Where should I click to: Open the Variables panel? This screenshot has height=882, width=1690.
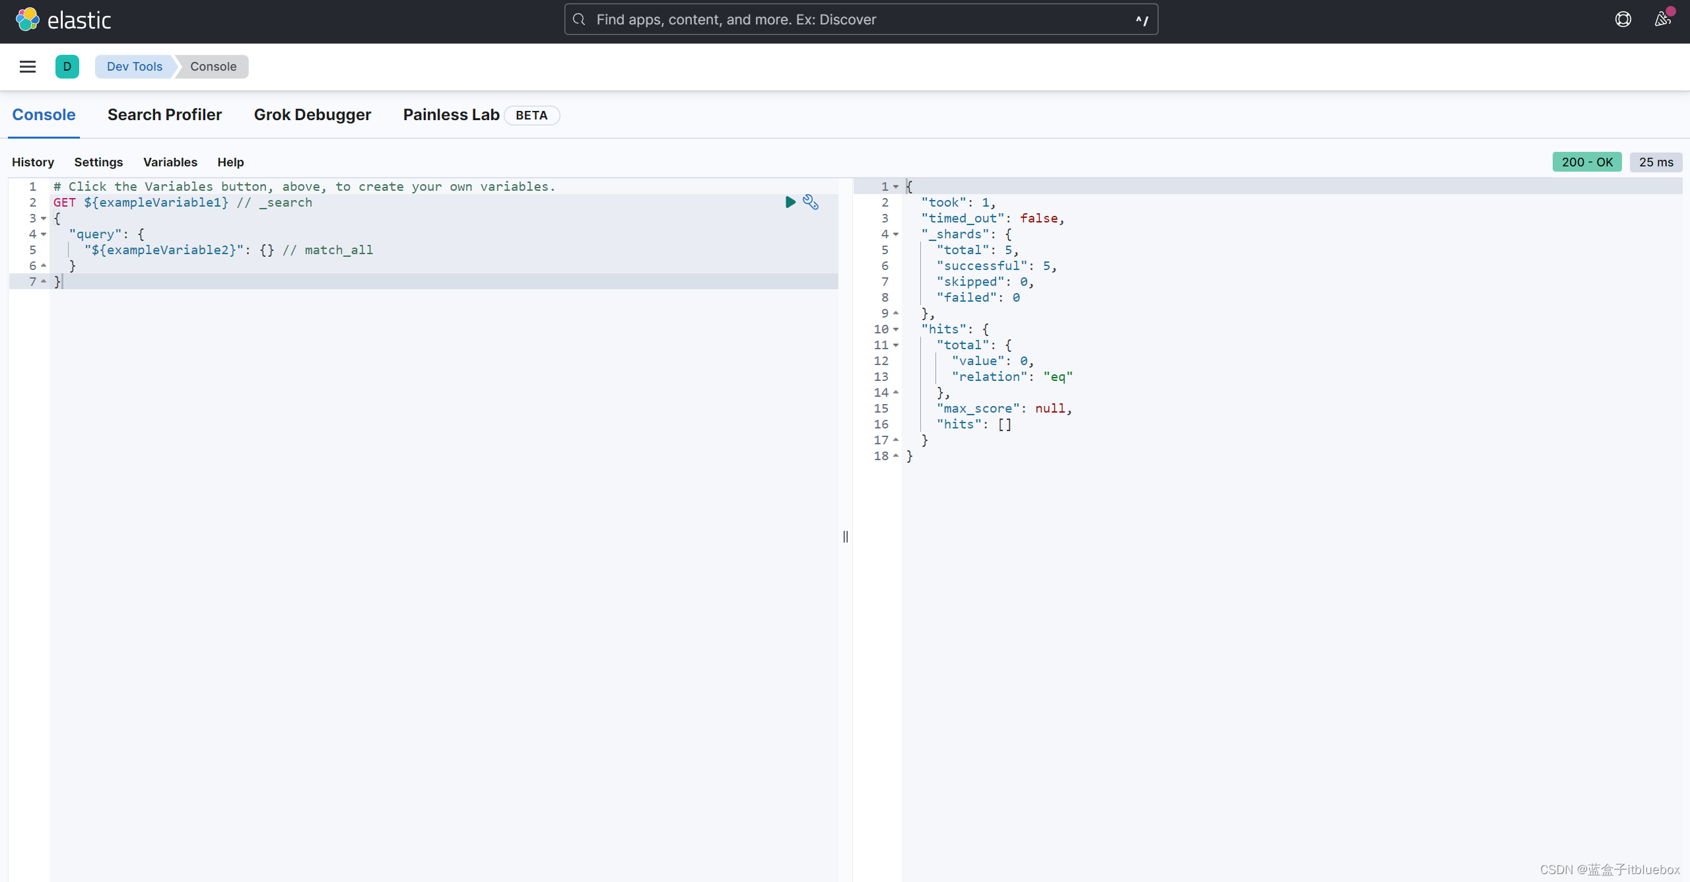point(170,162)
